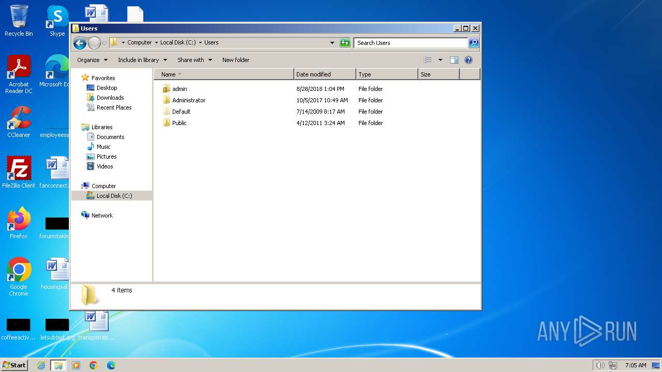Select letsubject.jpg desktop file
This screenshot has width=662, height=372.
[x=57, y=330]
